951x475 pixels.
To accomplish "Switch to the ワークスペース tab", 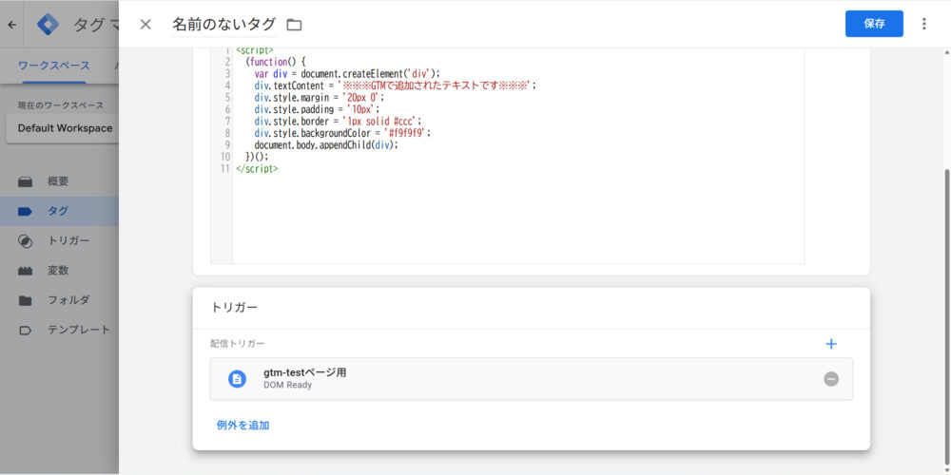I will click(x=53, y=66).
